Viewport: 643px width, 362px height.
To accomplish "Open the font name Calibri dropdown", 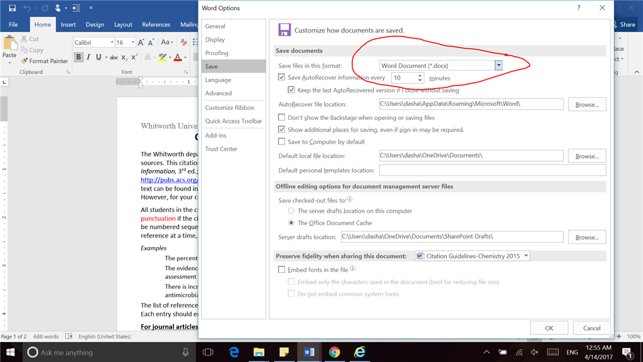I will pos(112,42).
